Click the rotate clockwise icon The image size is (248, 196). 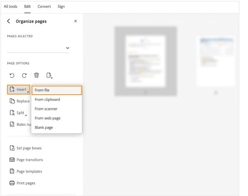[x=24, y=75]
